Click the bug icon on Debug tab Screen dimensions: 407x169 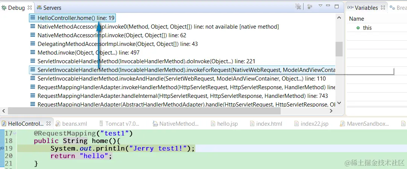[4, 8]
